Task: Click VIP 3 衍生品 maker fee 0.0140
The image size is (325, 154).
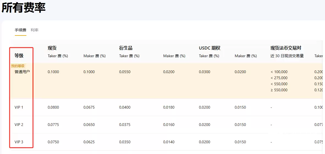Action: [x=169, y=142]
